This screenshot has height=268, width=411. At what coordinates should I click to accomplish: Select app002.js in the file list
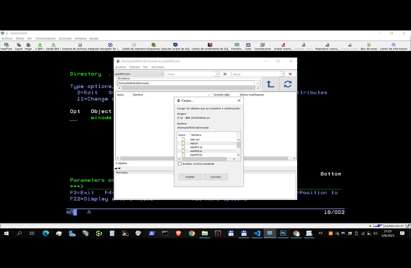click(x=196, y=151)
